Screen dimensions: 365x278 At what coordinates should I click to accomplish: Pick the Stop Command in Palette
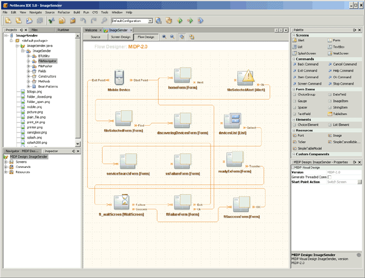tap(341, 83)
